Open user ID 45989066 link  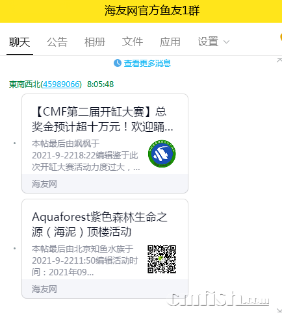pos(61,84)
